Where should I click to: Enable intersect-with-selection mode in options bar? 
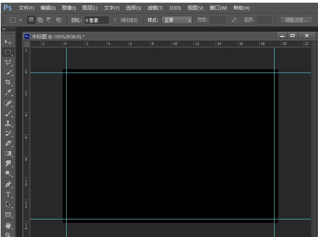59,20
